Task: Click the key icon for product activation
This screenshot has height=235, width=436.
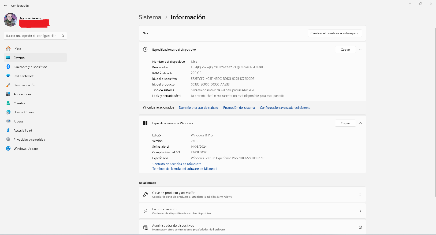Action: pyautogui.click(x=145, y=195)
